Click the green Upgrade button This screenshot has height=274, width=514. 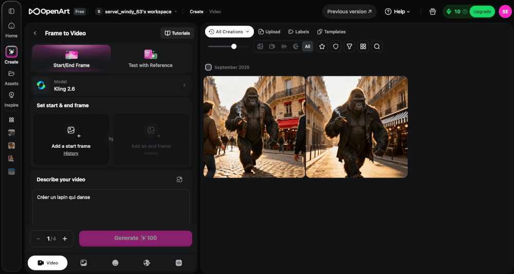(x=482, y=11)
